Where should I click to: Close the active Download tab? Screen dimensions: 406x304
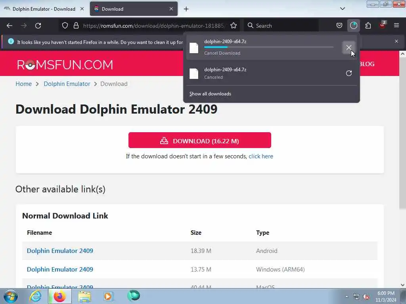tap(171, 9)
